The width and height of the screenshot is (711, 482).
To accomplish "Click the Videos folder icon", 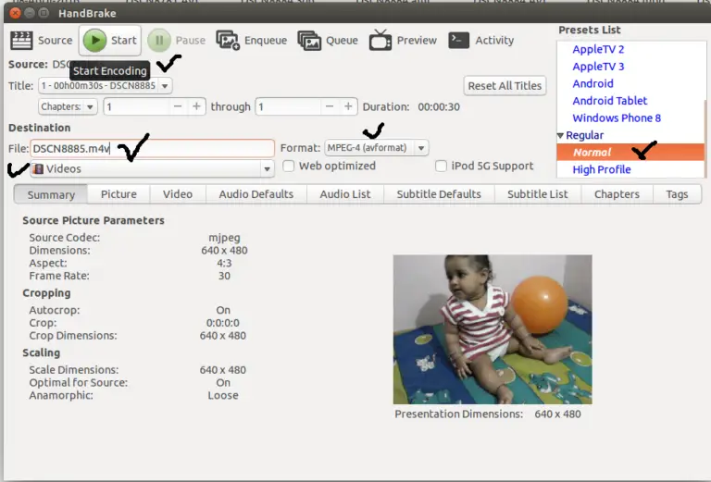I will click(x=38, y=169).
